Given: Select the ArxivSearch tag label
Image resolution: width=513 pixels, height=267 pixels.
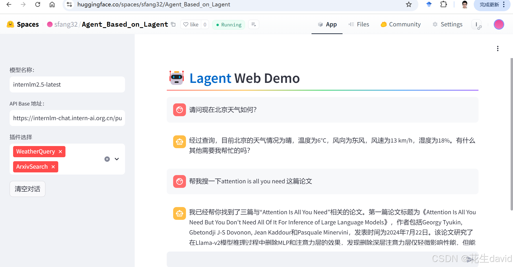Looking at the screenshot, I should (x=32, y=167).
